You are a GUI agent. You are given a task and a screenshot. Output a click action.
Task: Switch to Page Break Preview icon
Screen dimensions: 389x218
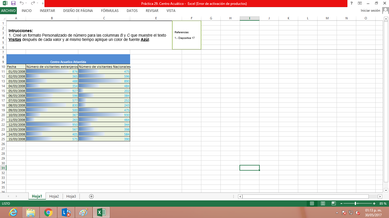pos(334,204)
